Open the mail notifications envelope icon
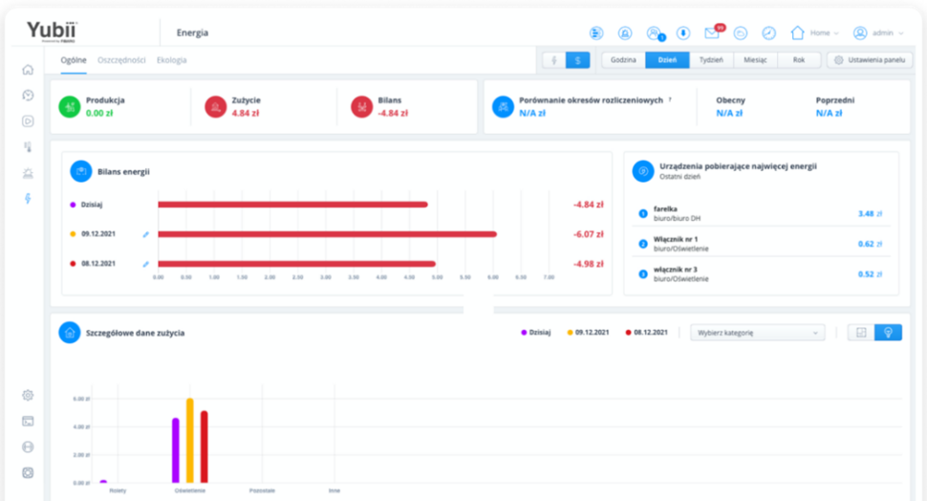 [x=712, y=33]
